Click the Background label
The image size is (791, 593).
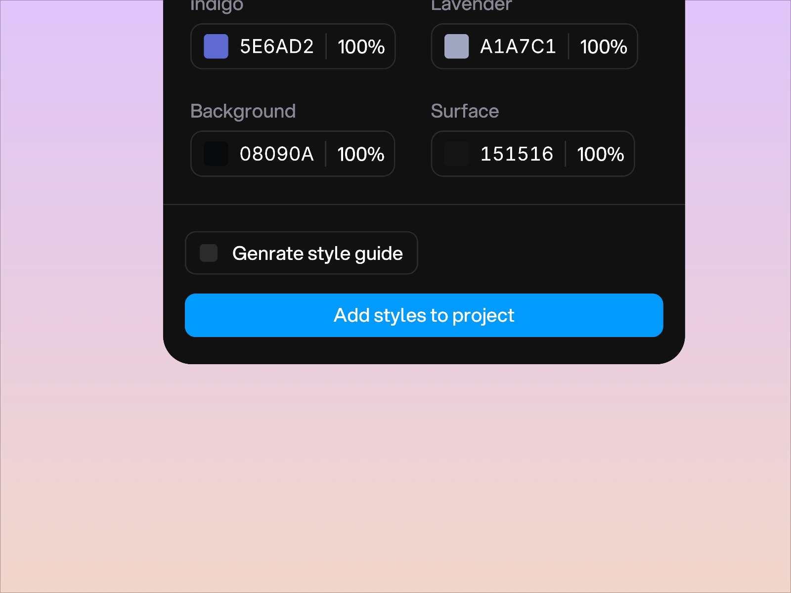243,111
